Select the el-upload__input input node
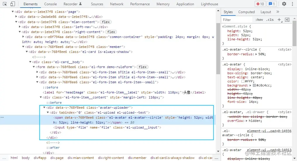Viewport: 297px width, 161px height. (107, 127)
